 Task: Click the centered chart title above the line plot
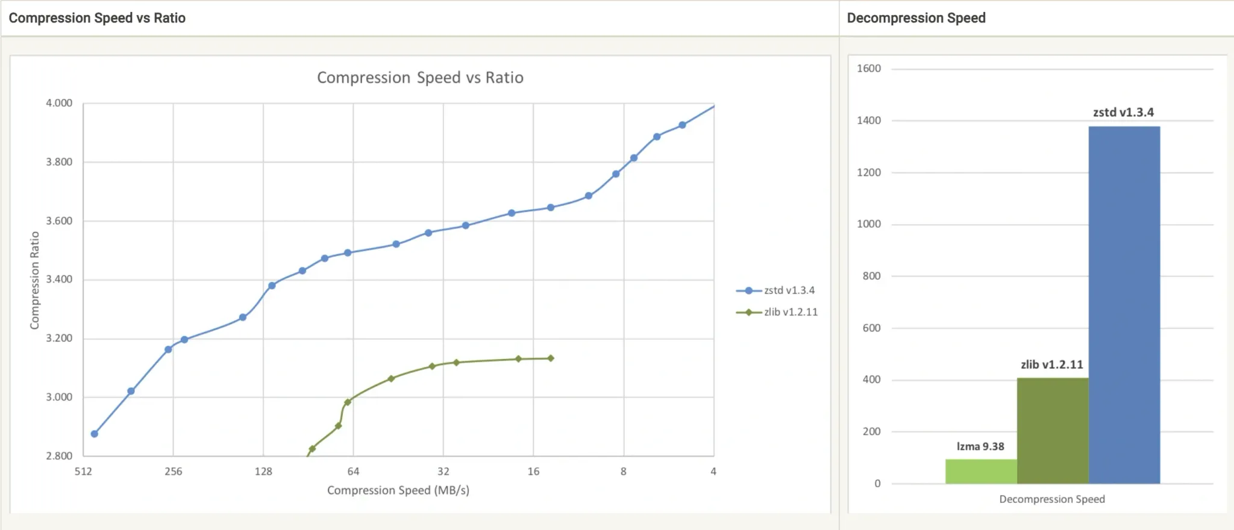421,78
